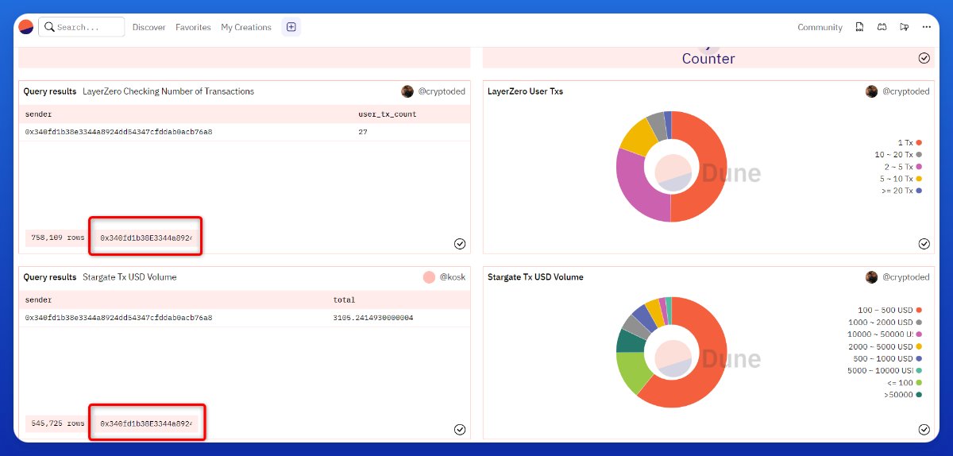Click the @kosk avatar circle
The height and width of the screenshot is (456, 953).
click(x=429, y=277)
